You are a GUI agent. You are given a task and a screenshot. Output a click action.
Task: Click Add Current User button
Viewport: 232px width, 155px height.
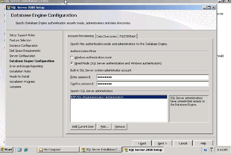pos(83,127)
